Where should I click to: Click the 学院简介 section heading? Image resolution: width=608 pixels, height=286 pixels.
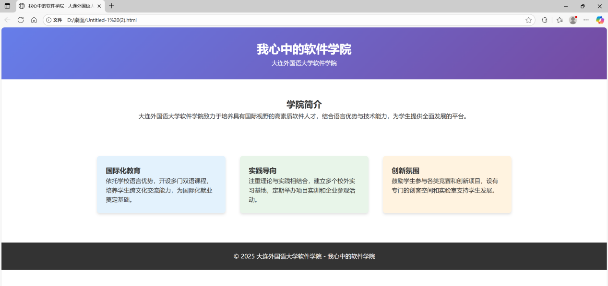pos(304,104)
